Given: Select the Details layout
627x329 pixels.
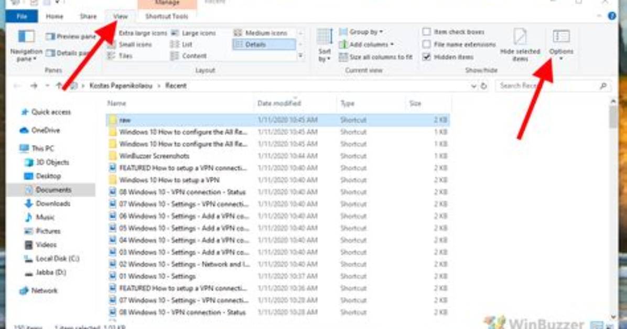Looking at the screenshot, I should [264, 45].
